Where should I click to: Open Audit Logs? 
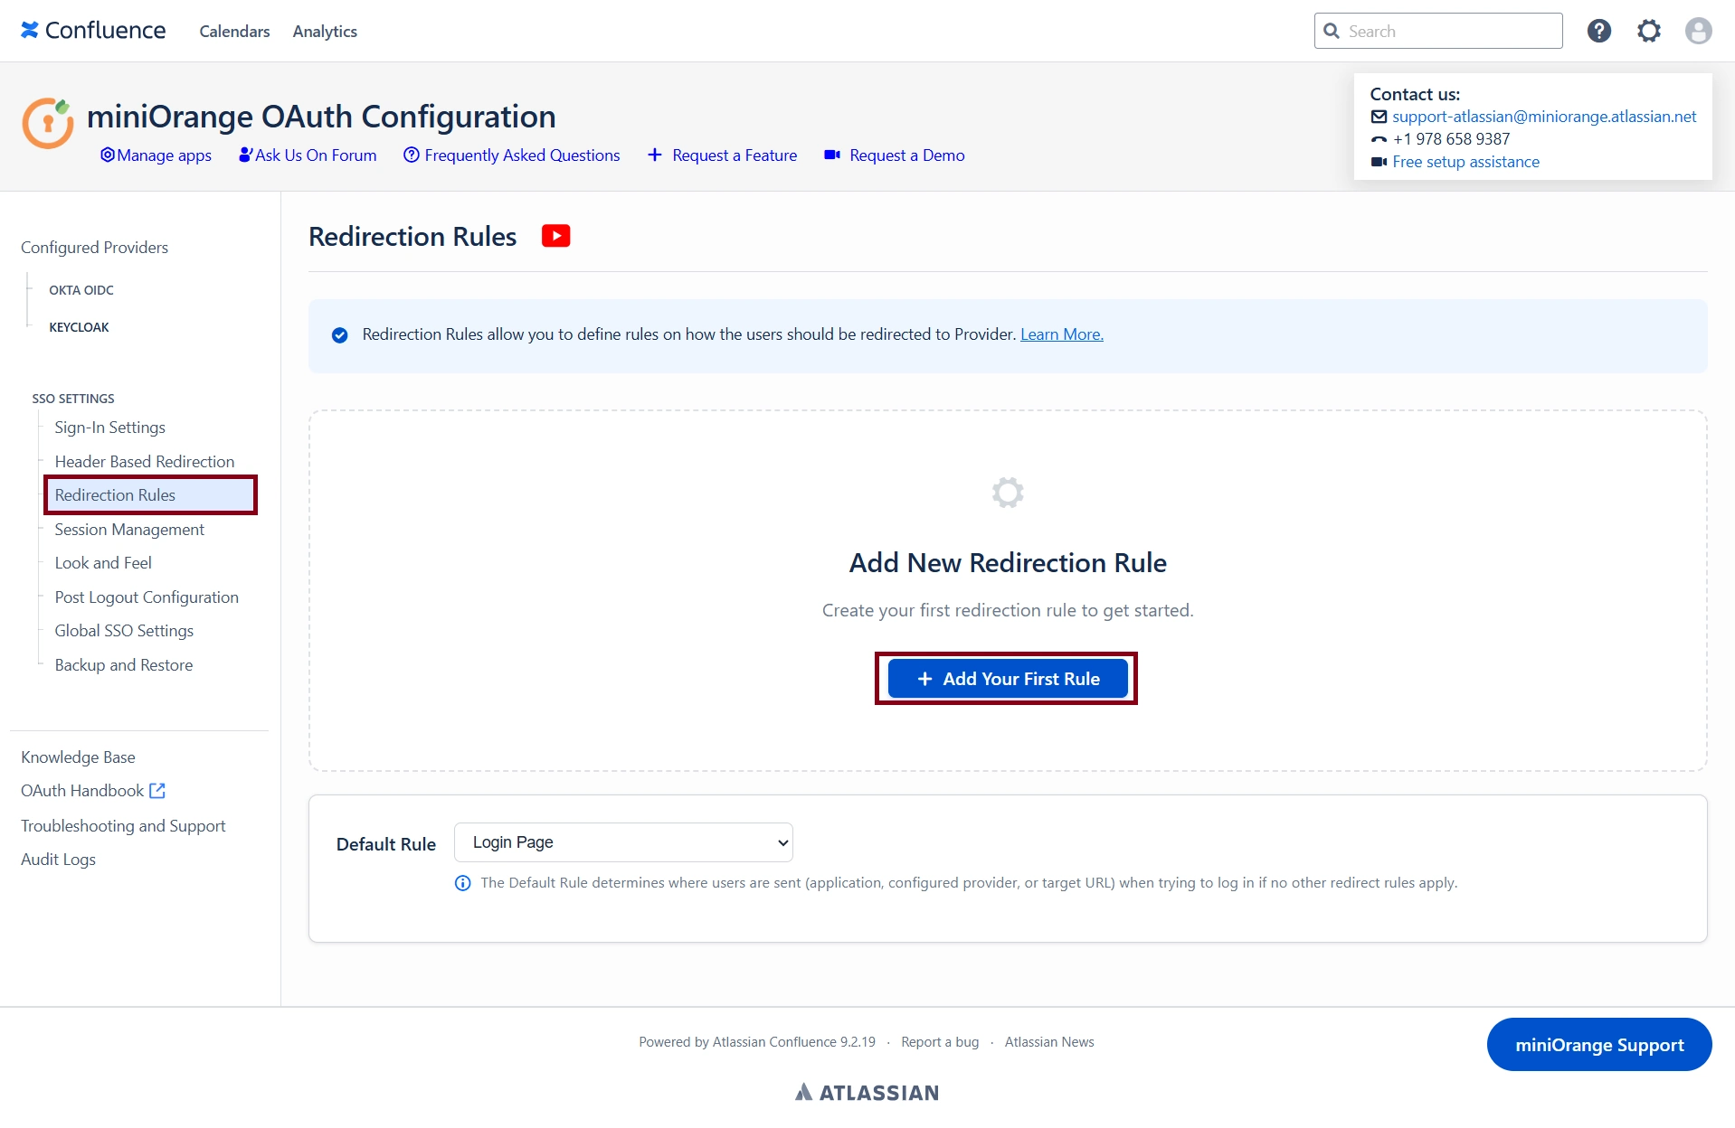(58, 860)
